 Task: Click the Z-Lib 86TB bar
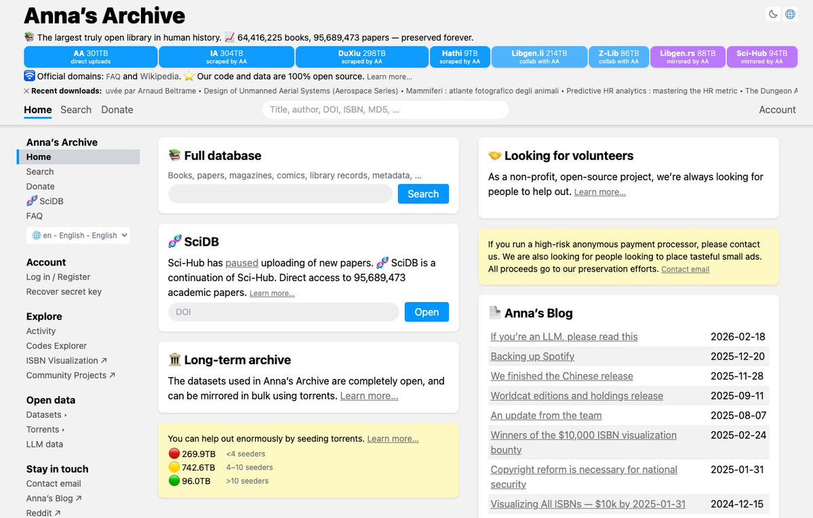pos(619,56)
